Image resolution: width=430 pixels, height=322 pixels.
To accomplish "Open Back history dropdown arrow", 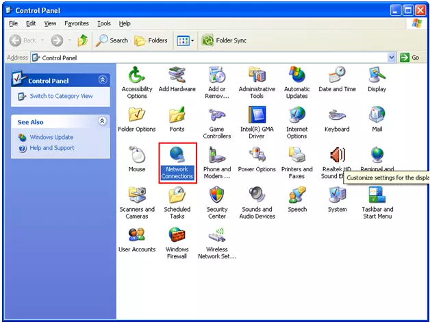I will click(42, 40).
